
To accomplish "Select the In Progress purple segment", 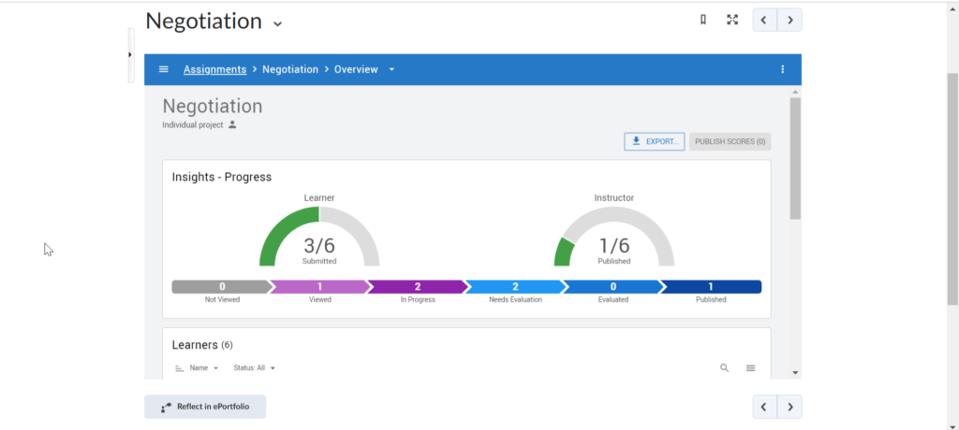I will coord(416,287).
